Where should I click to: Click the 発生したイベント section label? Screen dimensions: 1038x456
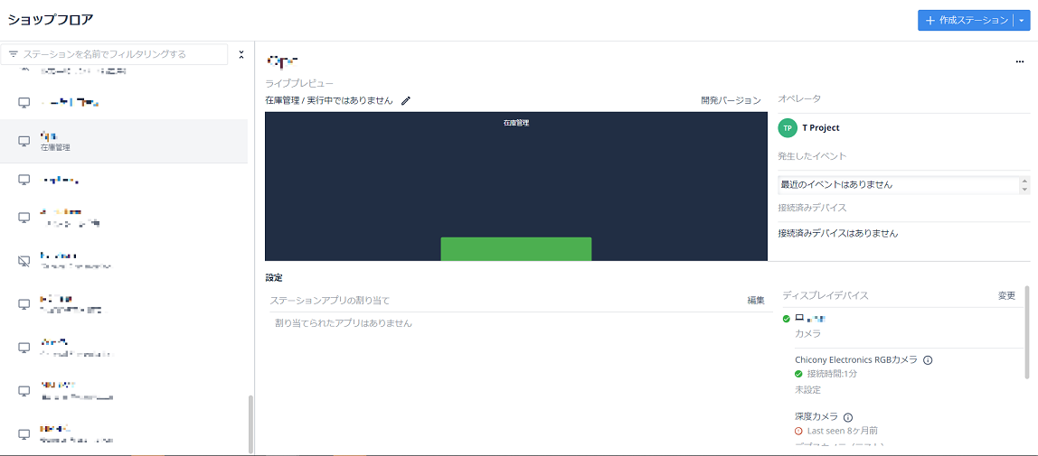pyautogui.click(x=812, y=156)
